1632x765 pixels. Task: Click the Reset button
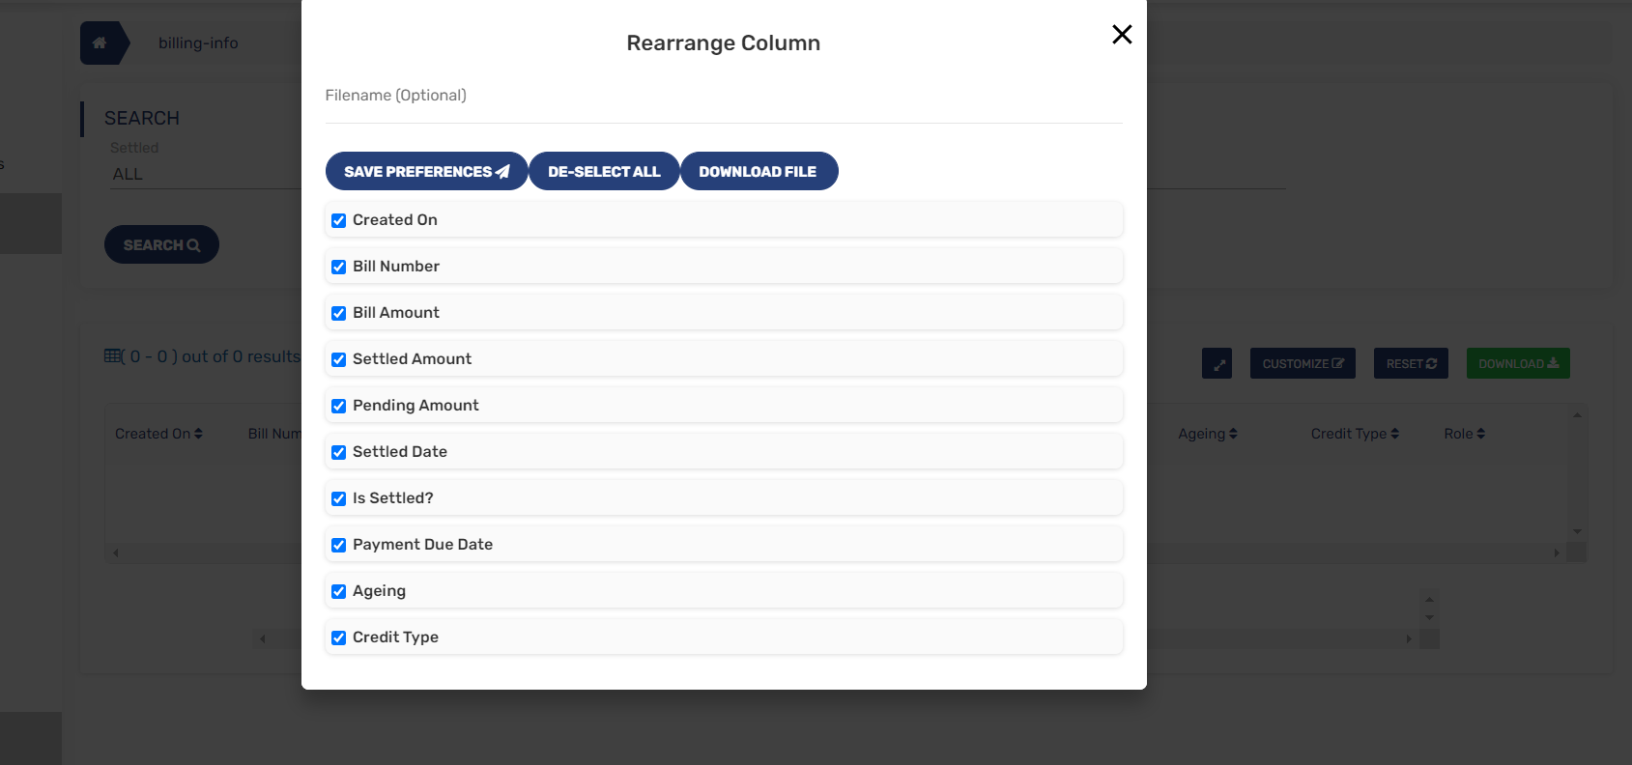click(1410, 364)
